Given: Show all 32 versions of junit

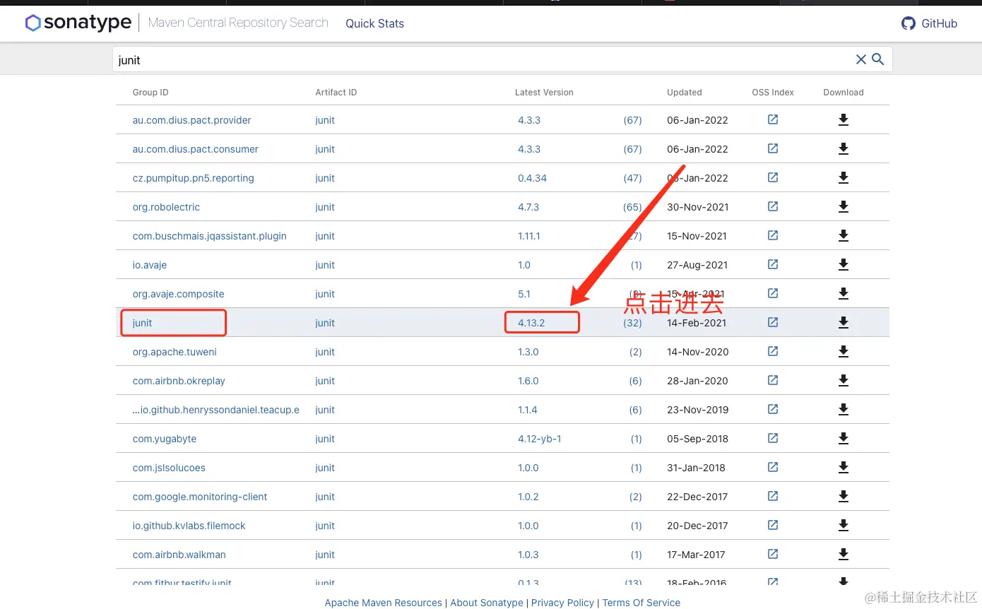Looking at the screenshot, I should [x=633, y=323].
